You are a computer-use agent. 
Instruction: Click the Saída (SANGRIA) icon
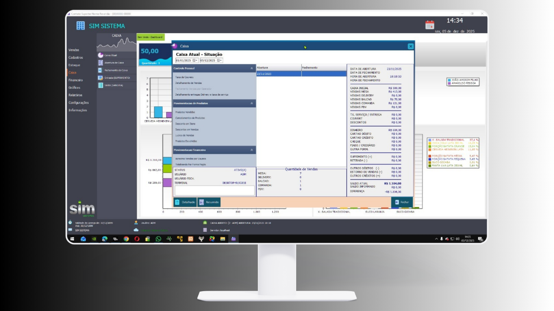coord(100,85)
